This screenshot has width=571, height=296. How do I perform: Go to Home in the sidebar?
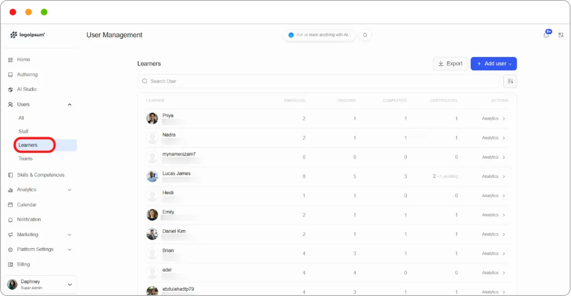point(23,60)
